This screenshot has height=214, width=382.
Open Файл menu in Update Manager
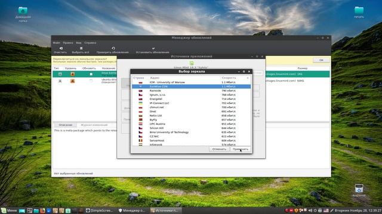click(x=56, y=43)
